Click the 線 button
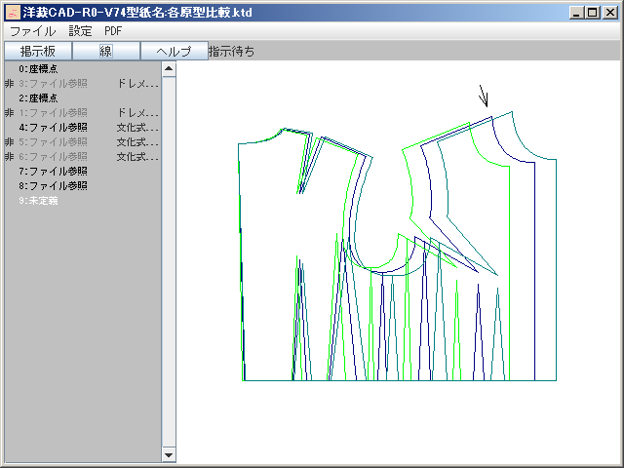The width and height of the screenshot is (624, 468). point(106,51)
